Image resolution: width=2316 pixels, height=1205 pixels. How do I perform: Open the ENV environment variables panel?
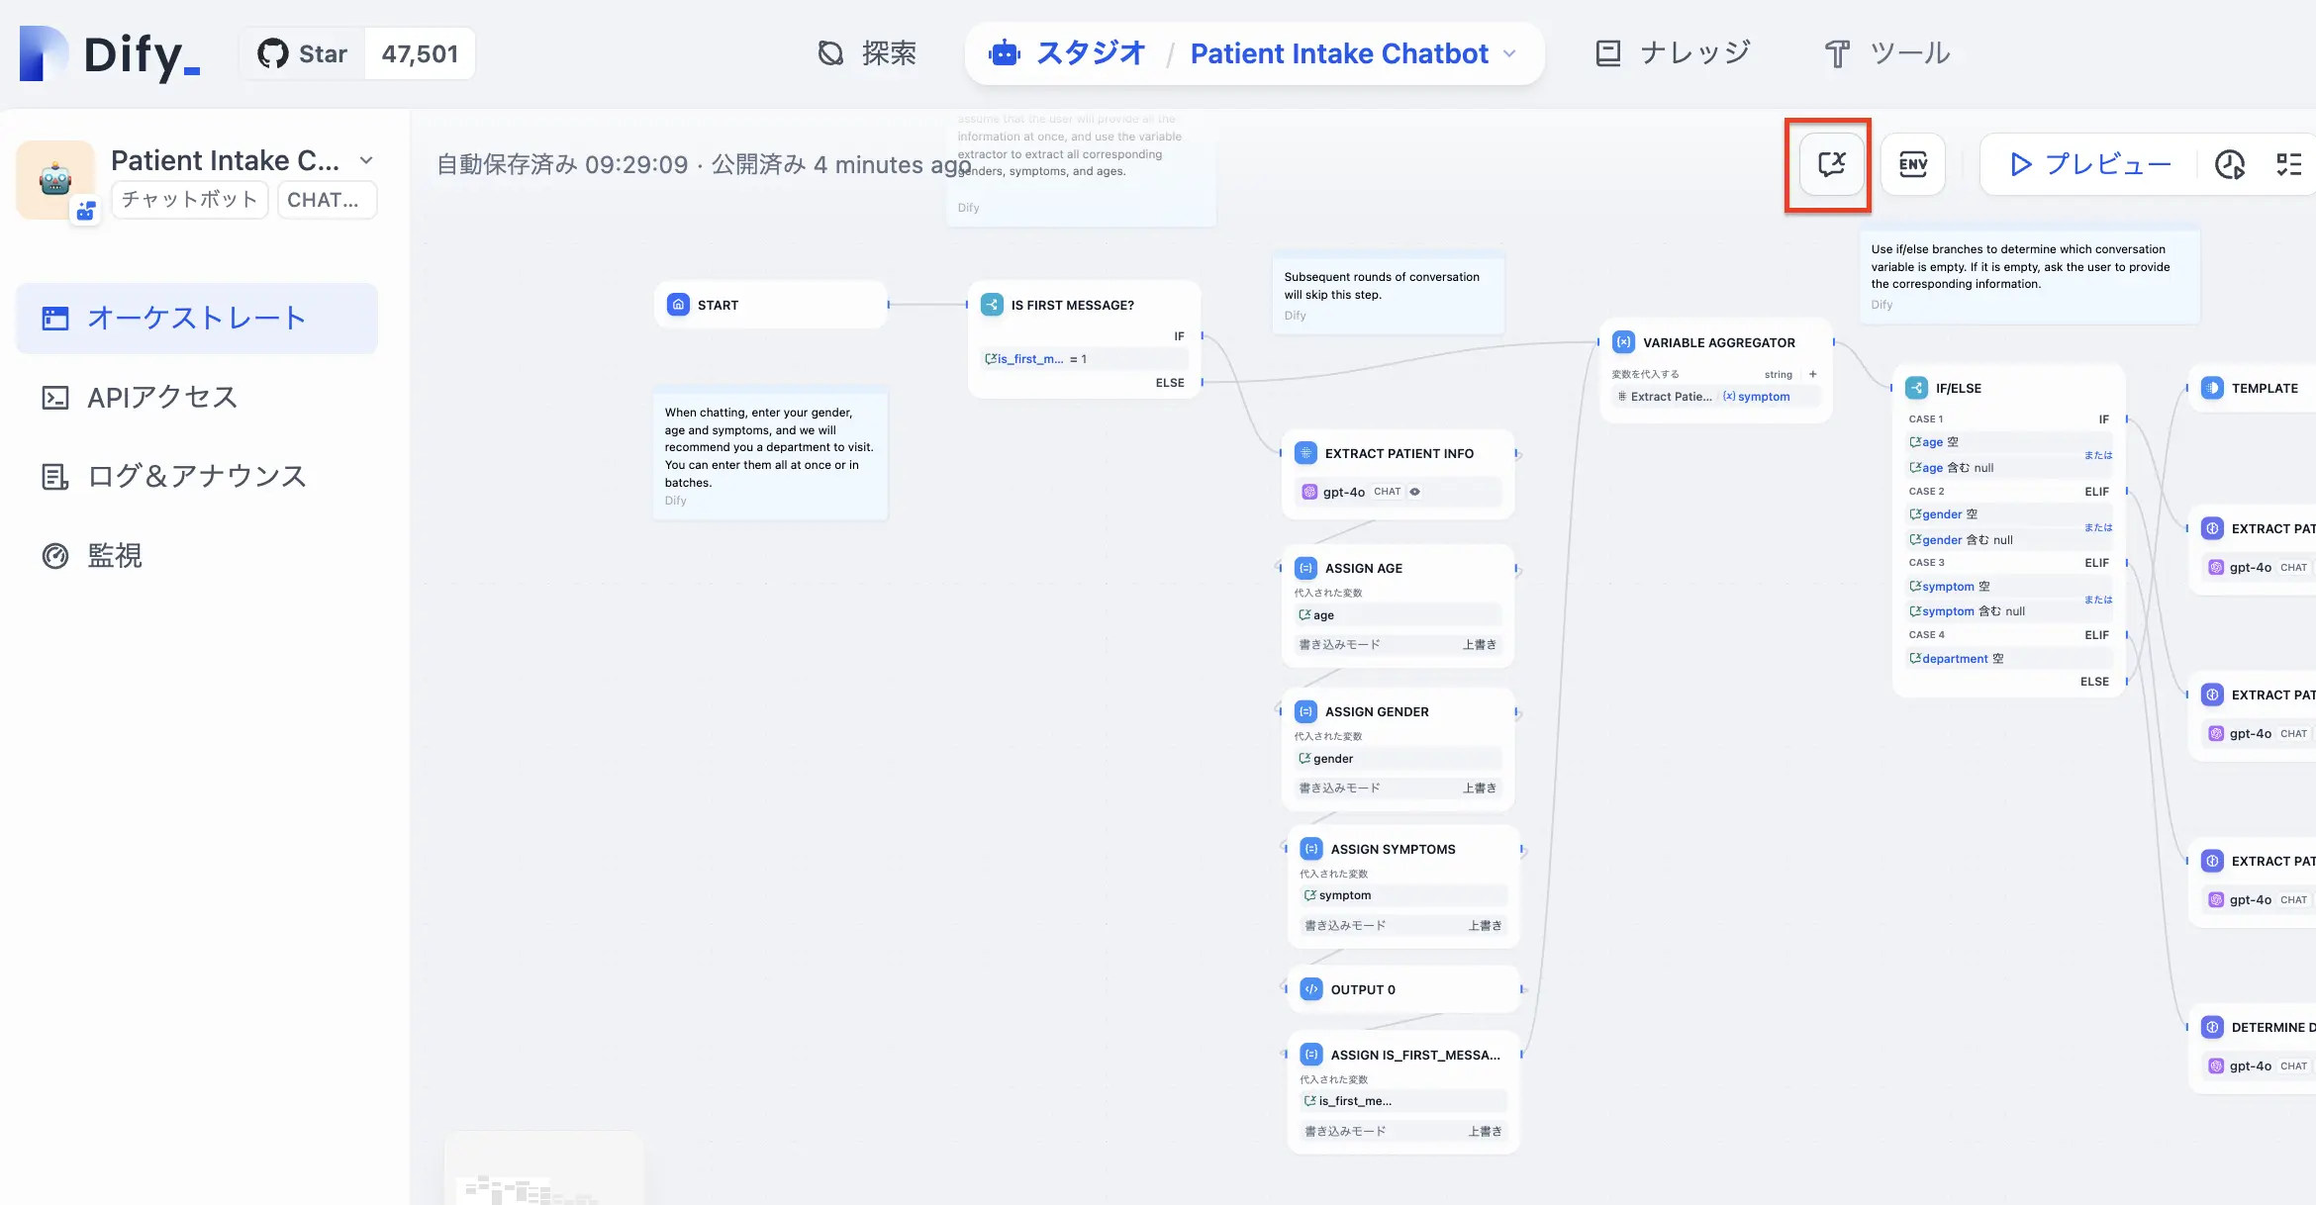click(1912, 164)
